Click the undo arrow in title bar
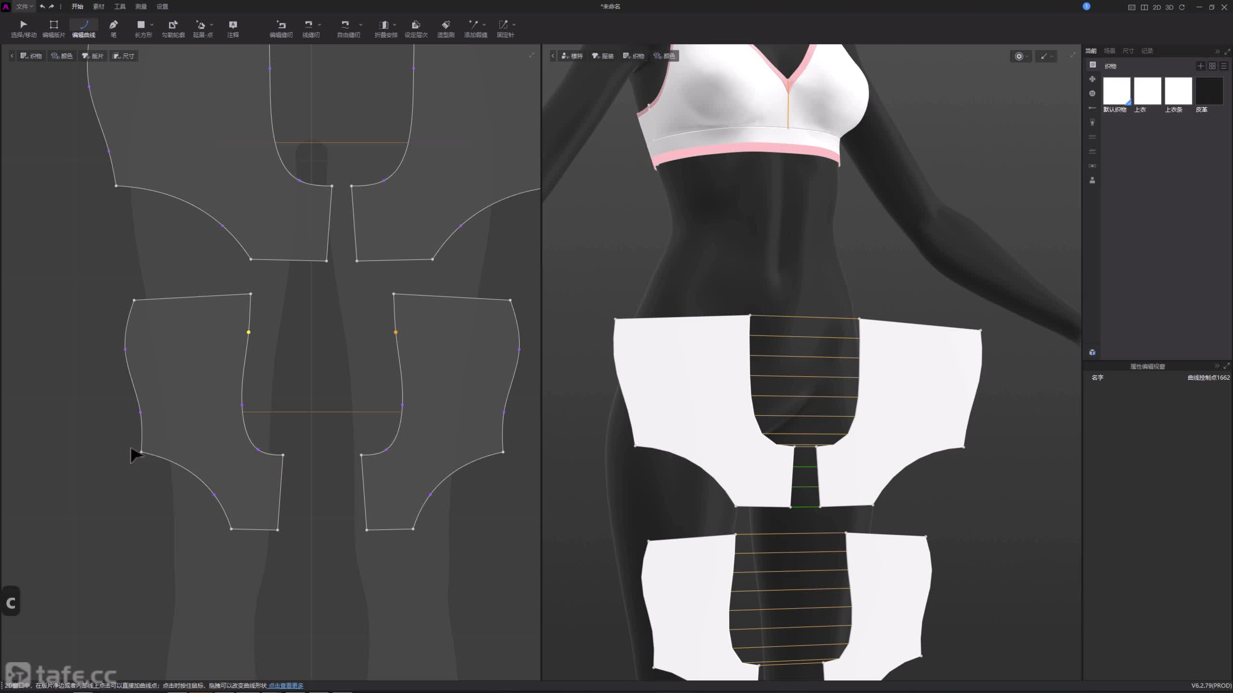This screenshot has width=1233, height=693. pyautogui.click(x=42, y=6)
